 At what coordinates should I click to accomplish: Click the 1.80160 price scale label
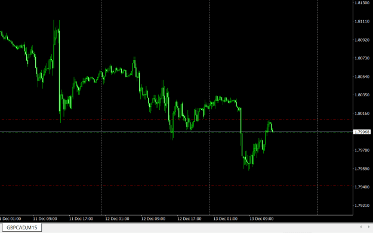362,114
